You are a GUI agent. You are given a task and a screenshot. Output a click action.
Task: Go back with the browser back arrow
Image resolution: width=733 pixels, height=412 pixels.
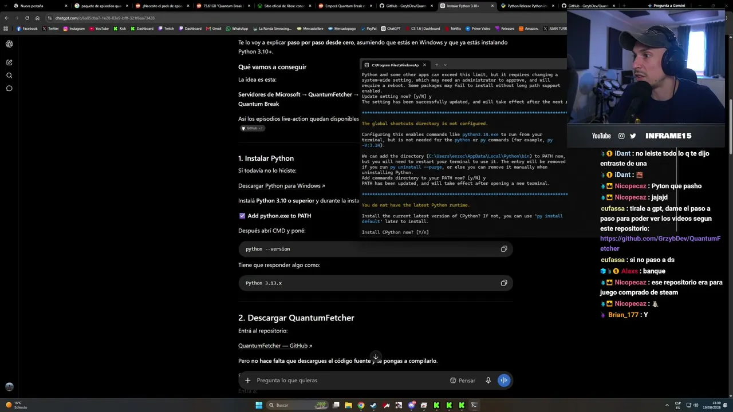[x=6, y=18]
